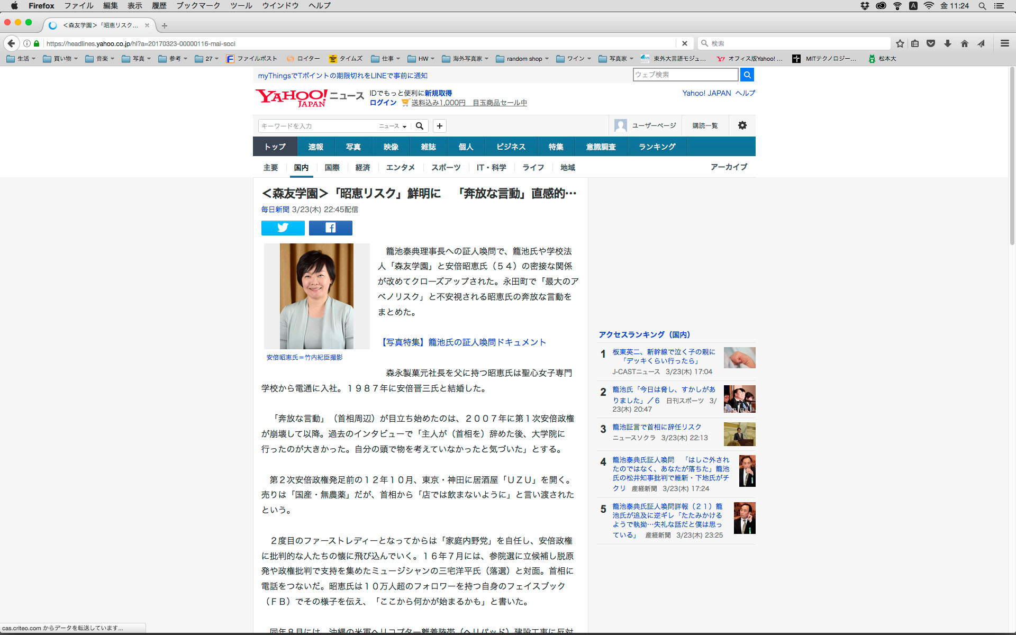Open Firefox downloads arrow icon
Screen dimensions: 1016x635
pyautogui.click(x=947, y=43)
